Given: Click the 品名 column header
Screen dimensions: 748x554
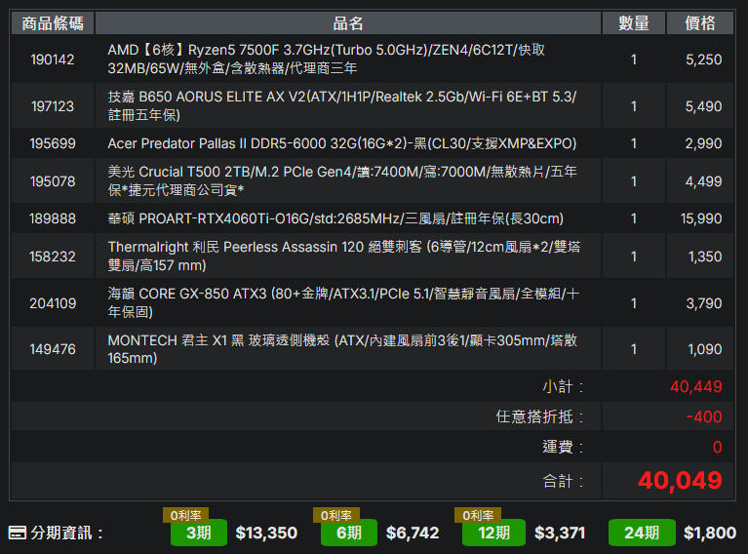Looking at the screenshot, I should click(348, 22).
